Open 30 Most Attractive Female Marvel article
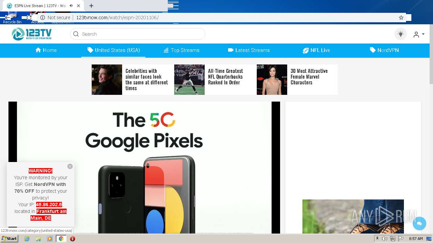Viewport: 433px width, 243px height. point(309,77)
